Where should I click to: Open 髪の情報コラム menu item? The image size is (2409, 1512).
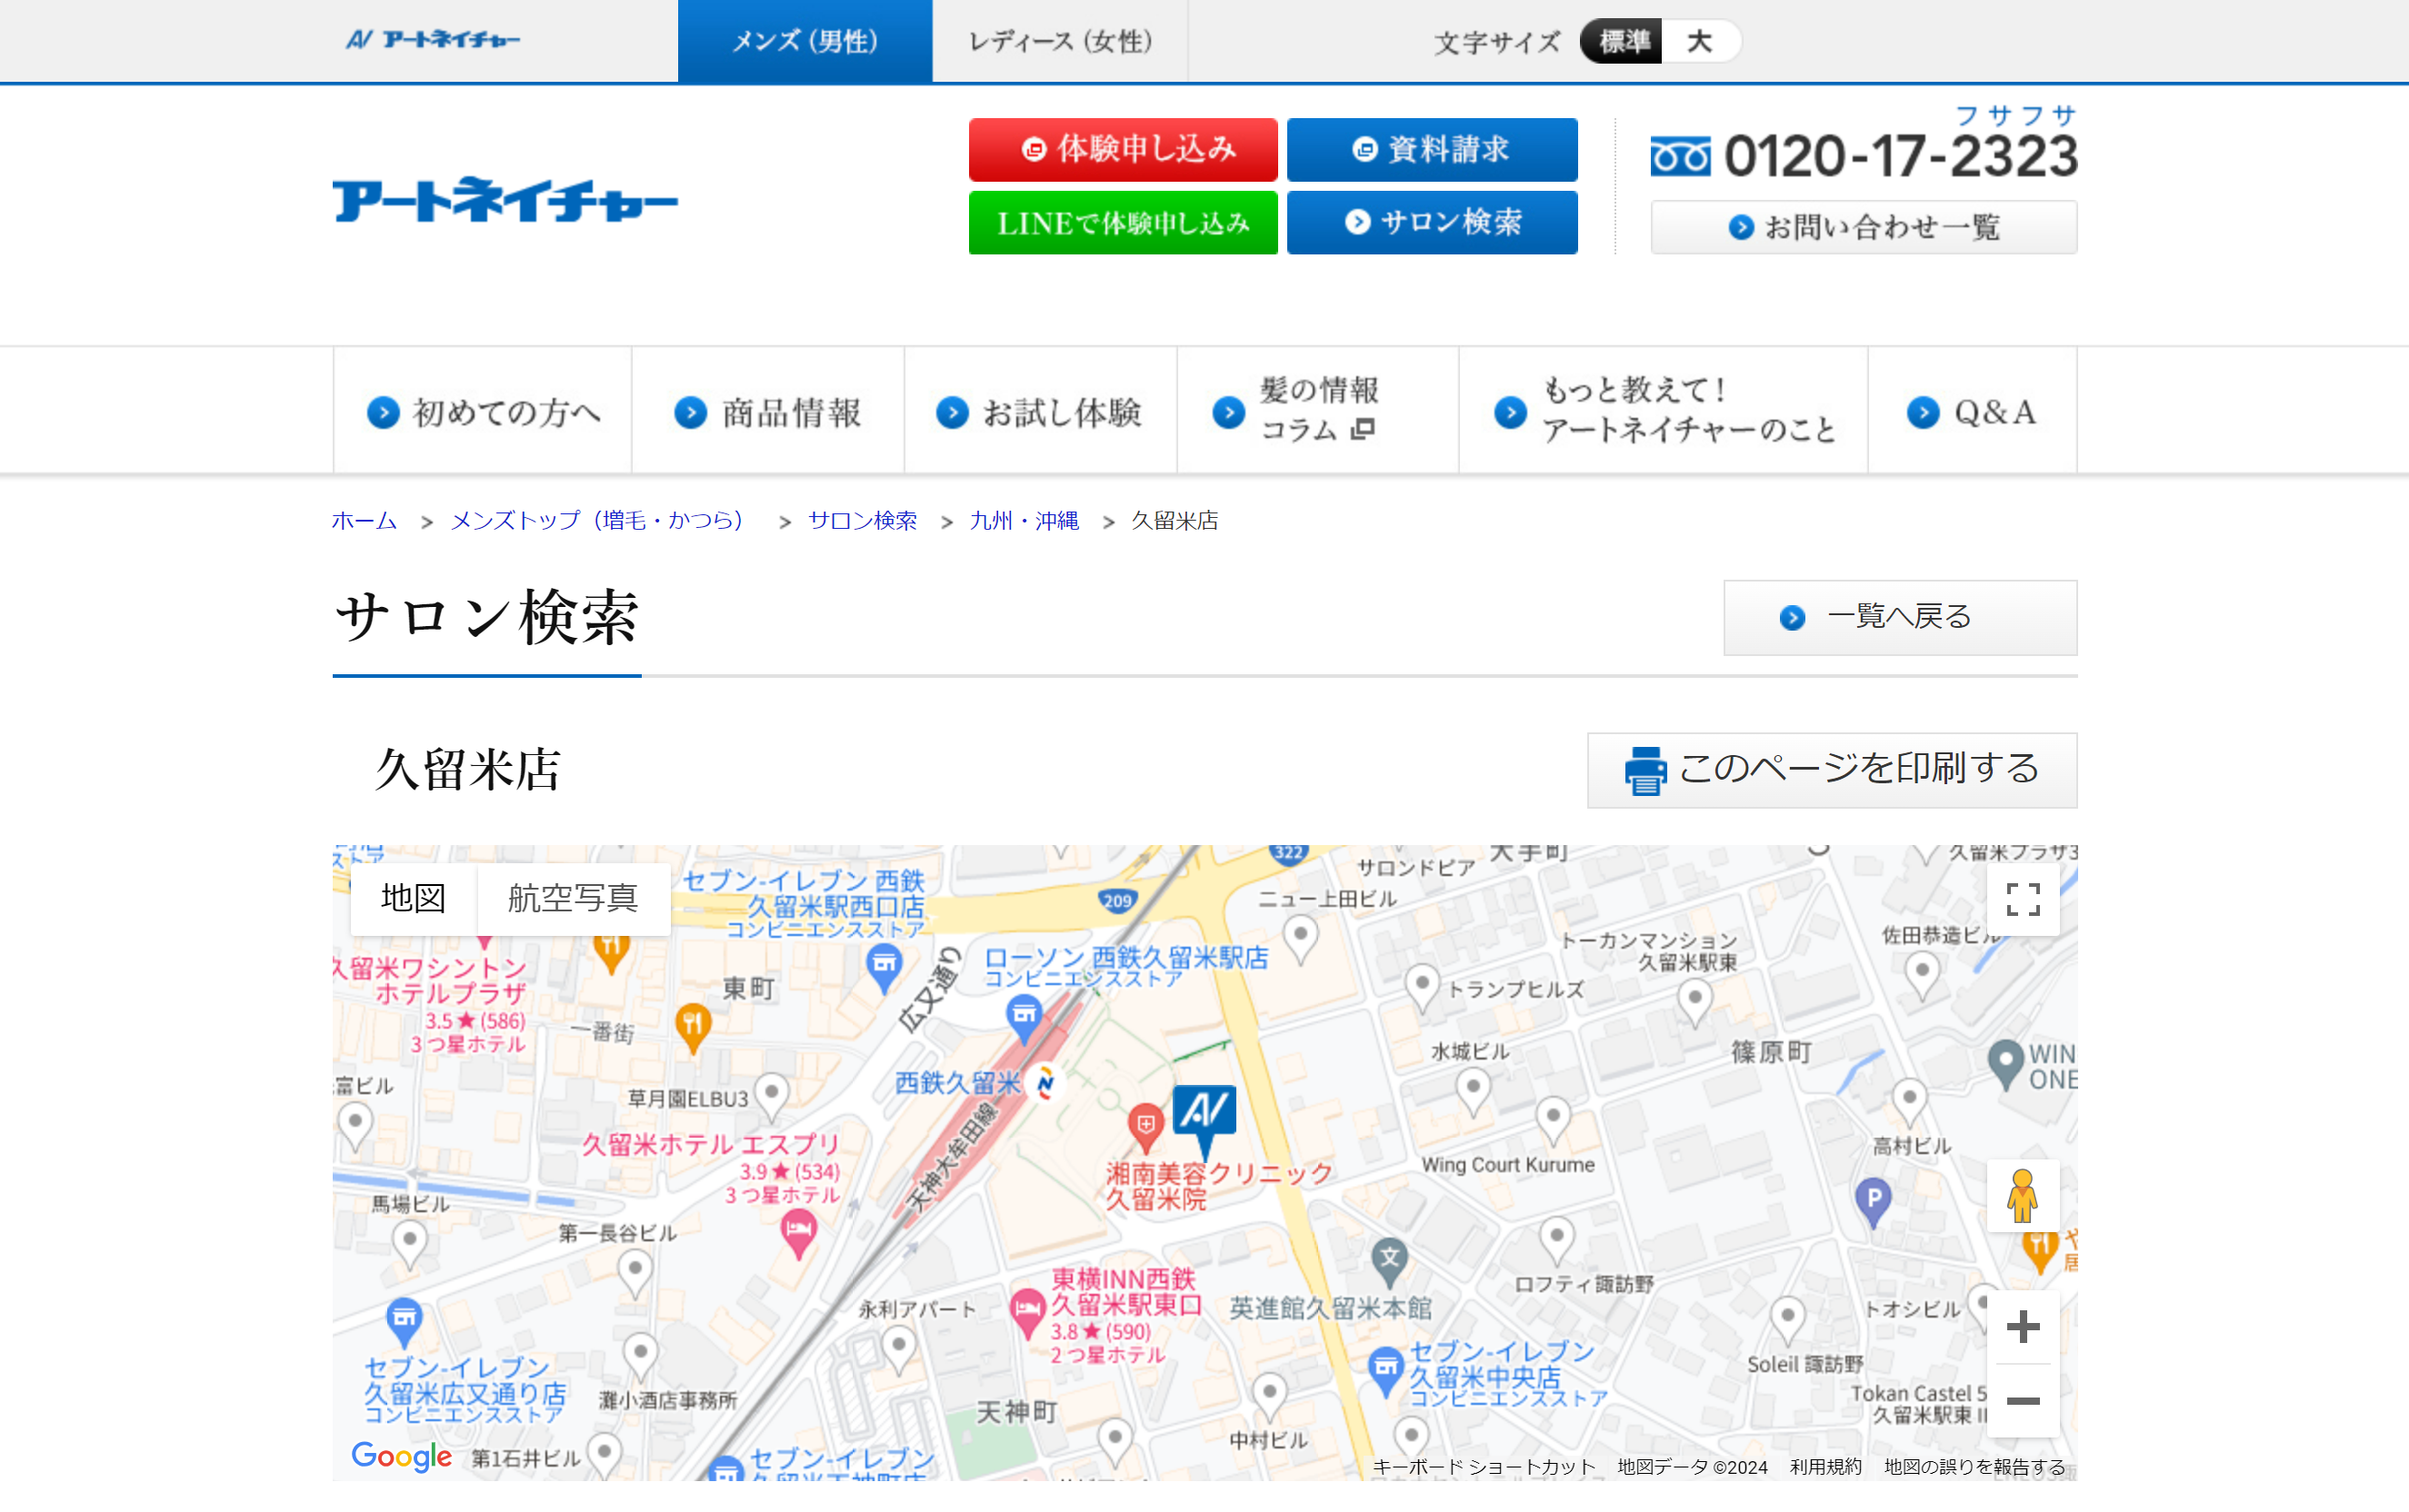click(x=1317, y=411)
